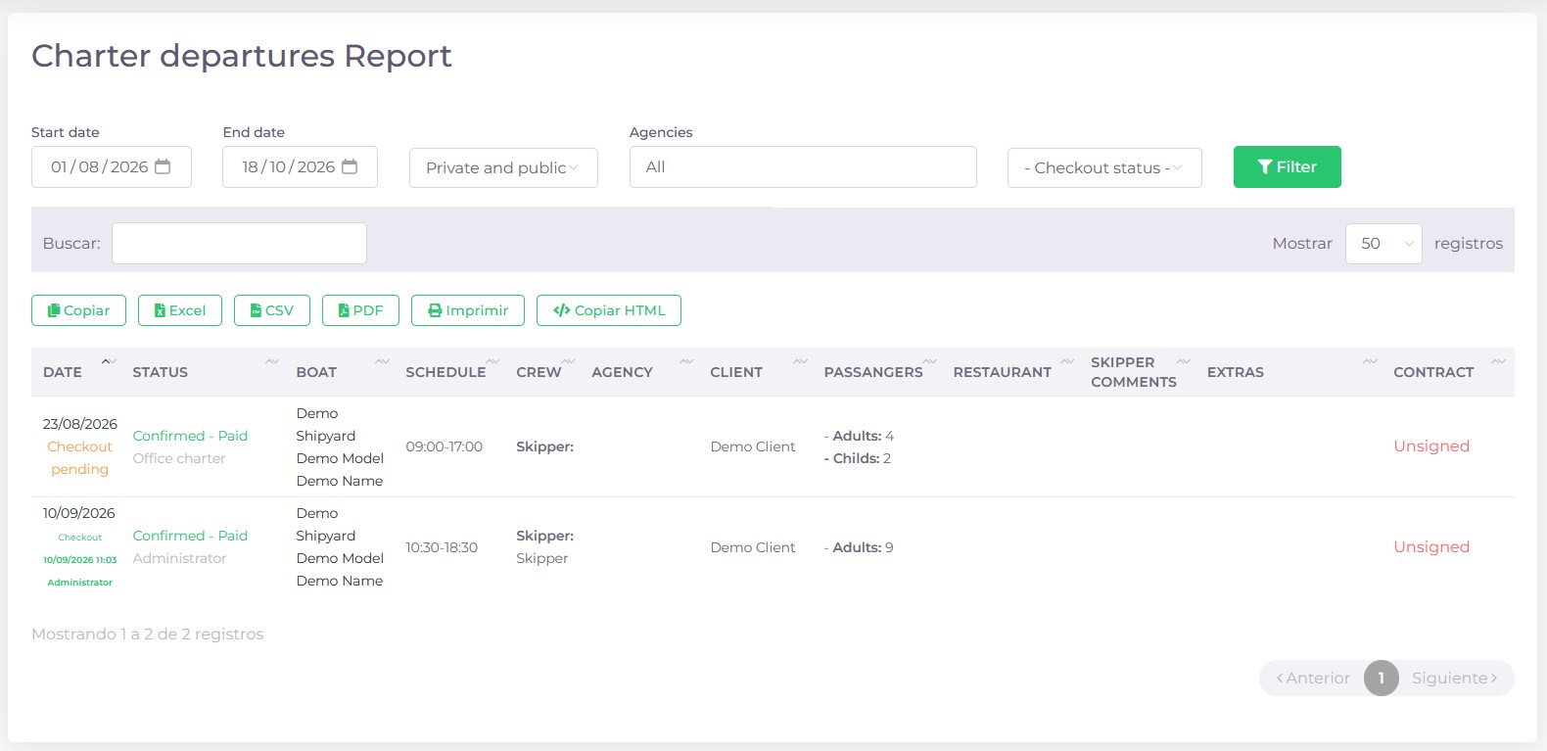The height and width of the screenshot is (751, 1547).
Task: Open the Checkout status dropdown
Action: tap(1104, 167)
